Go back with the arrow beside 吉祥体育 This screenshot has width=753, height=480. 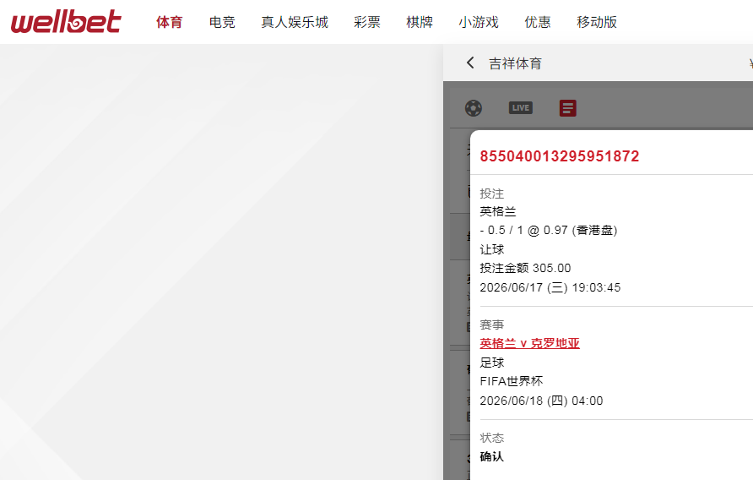[x=470, y=63]
